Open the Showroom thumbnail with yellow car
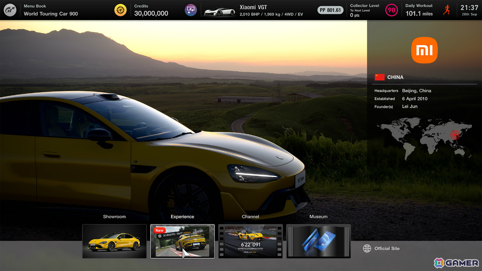Screen dimensions: 482x271 [x=114, y=241]
